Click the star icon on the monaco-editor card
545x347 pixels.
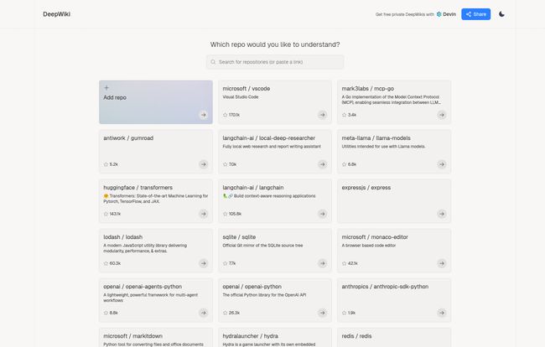pos(344,263)
